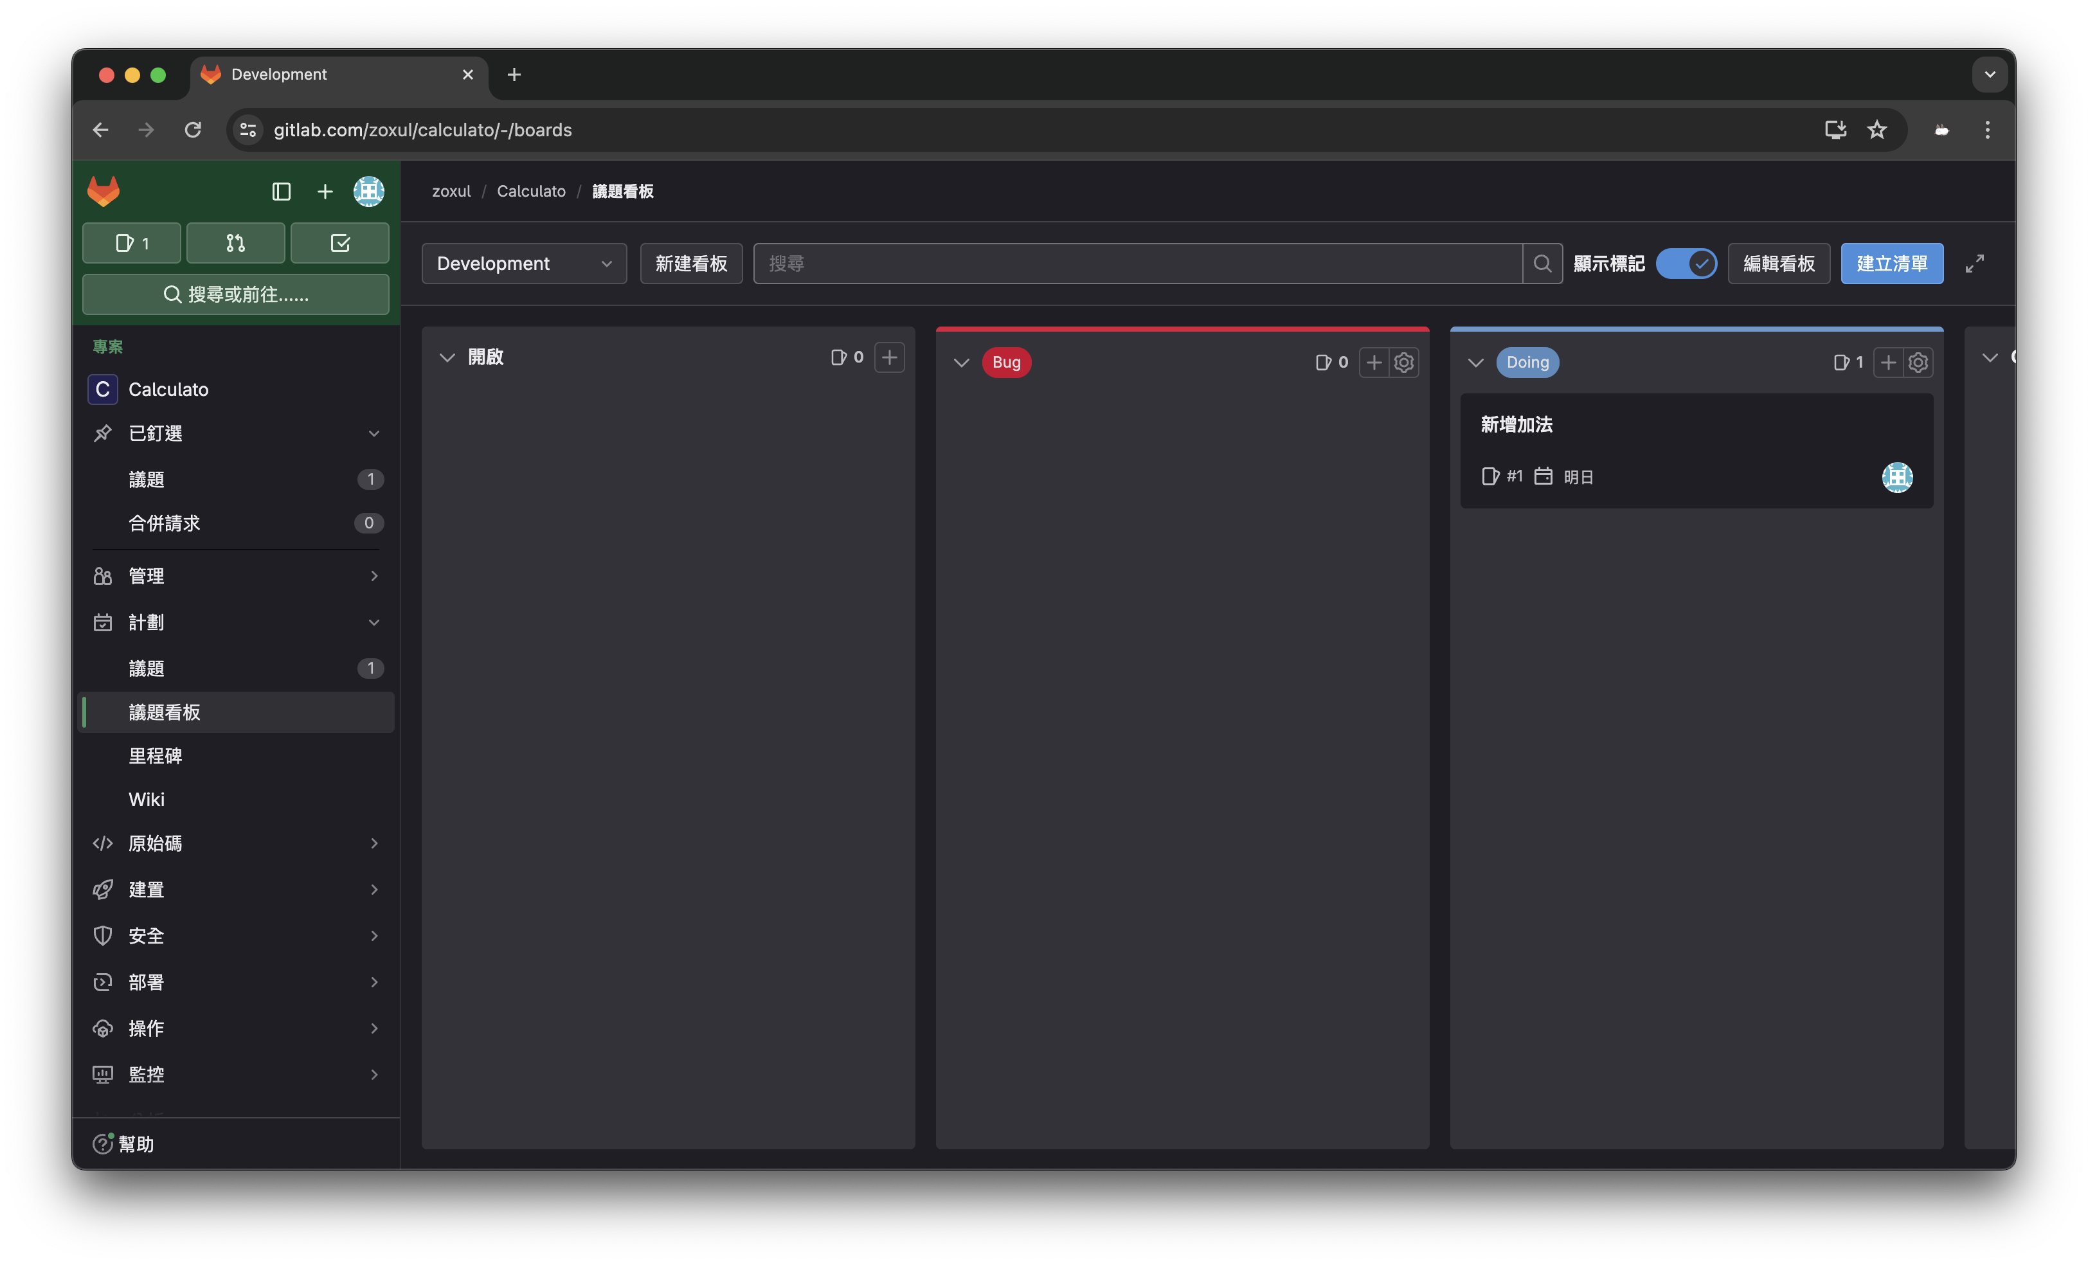Open Bug list settings gear
The height and width of the screenshot is (1265, 2088).
coord(1404,363)
